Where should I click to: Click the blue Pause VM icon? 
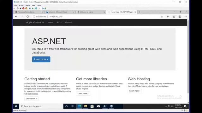(30, 8)
